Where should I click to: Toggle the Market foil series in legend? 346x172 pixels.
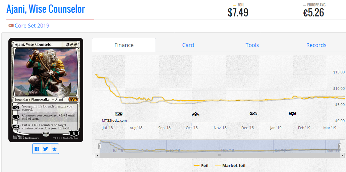(x=230, y=165)
